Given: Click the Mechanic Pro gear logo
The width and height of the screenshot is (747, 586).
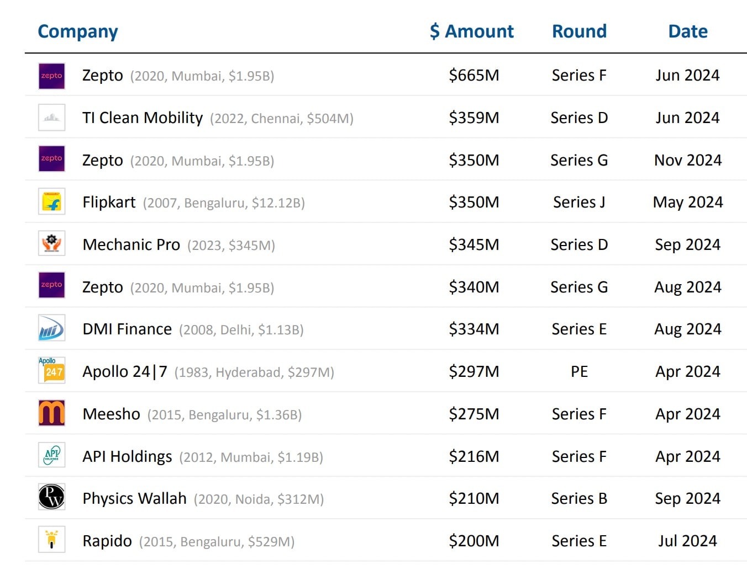Looking at the screenshot, I should 51,243.
